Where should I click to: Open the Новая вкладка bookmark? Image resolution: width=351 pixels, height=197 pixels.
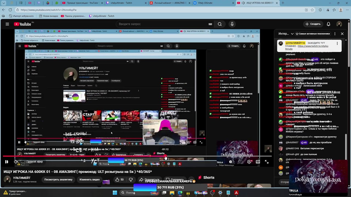click(48, 16)
